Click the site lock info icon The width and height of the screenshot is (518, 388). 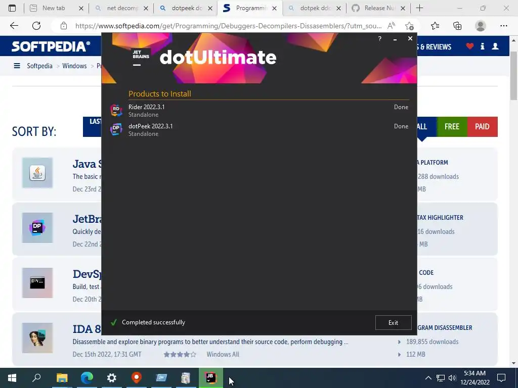pyautogui.click(x=64, y=26)
